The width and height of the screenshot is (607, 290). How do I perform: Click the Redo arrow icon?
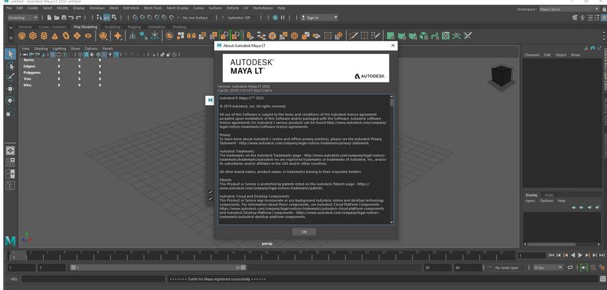tap(78, 17)
